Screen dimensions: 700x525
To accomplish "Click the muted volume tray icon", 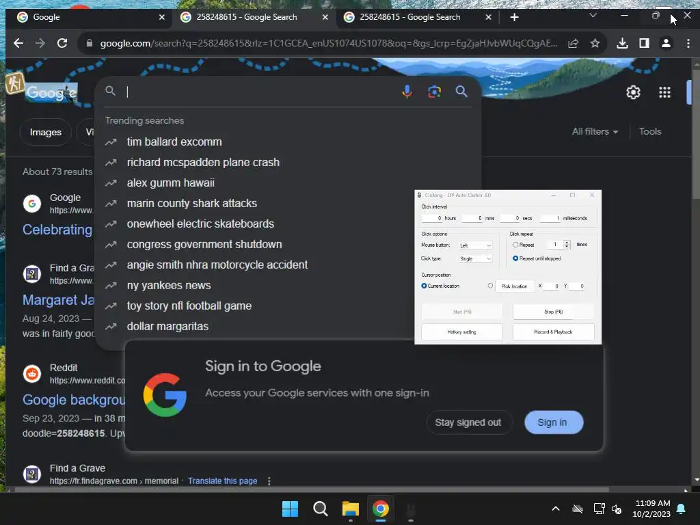I will (x=617, y=509).
